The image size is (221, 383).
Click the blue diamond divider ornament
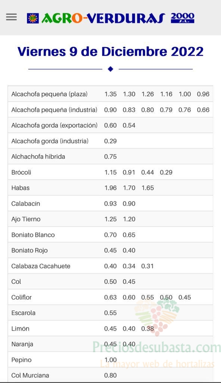click(x=110, y=69)
